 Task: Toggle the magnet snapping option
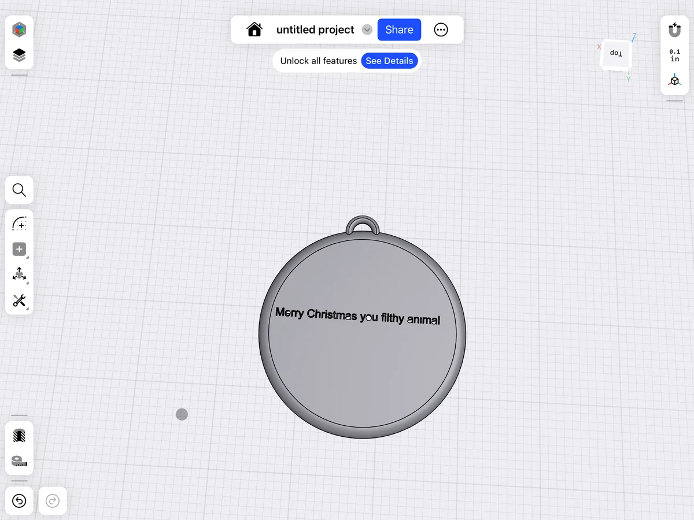pyautogui.click(x=675, y=29)
